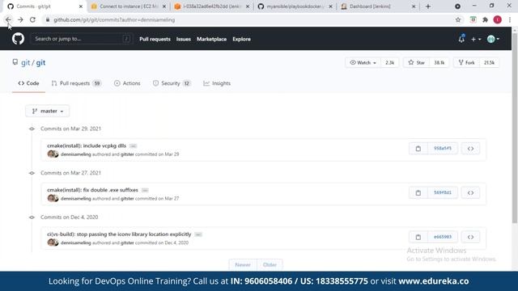Screen dimensions: 518x291
Task: Star the git repository
Action: (x=416, y=63)
